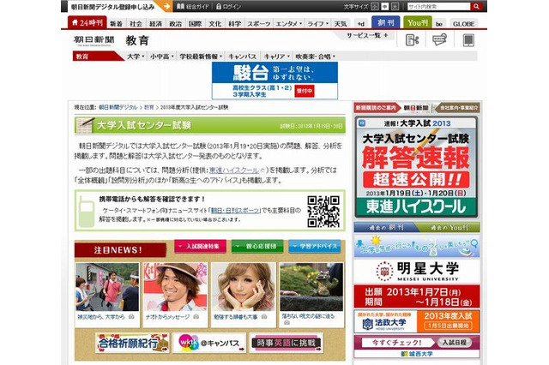Open the blue 朝刊 tab
549x365 pixels.
(x=385, y=23)
